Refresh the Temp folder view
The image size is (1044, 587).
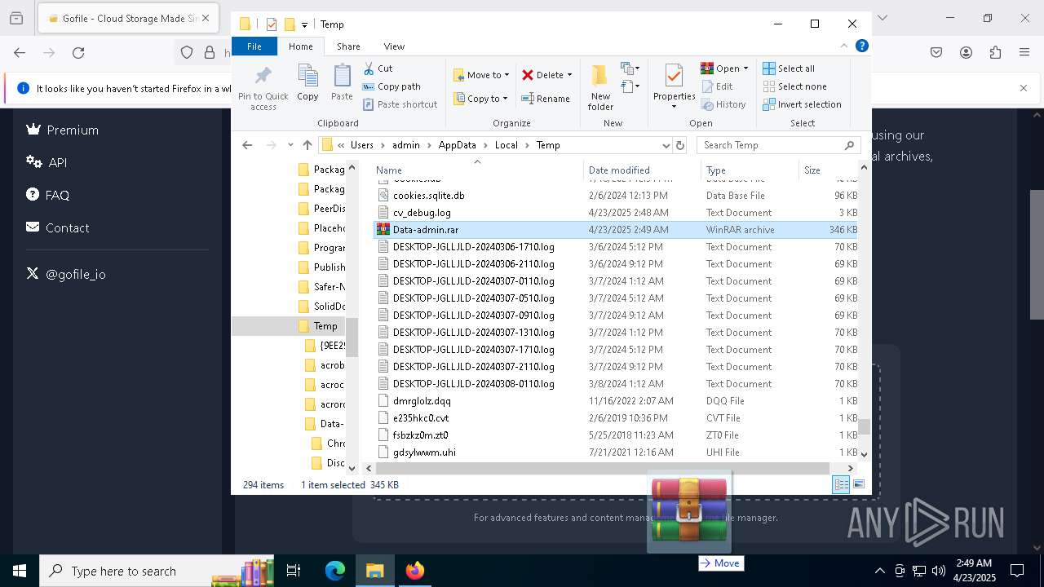[x=680, y=145]
